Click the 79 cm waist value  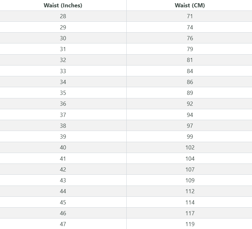pyautogui.click(x=190, y=49)
